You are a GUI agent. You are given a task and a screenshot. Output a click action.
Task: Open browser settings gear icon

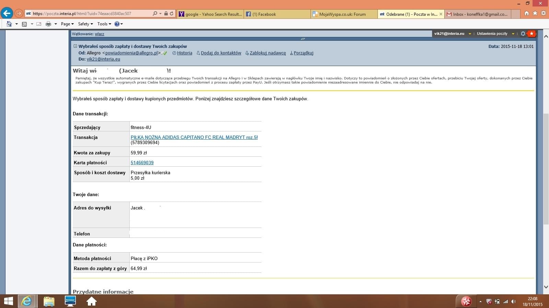coord(543,13)
